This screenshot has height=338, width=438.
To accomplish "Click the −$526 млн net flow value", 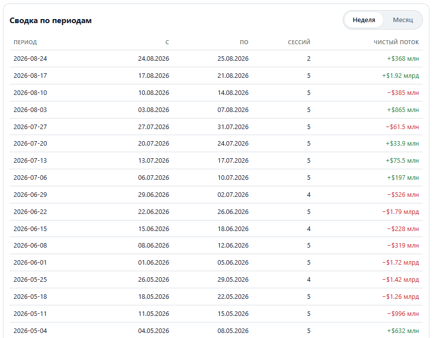I will point(403,194).
